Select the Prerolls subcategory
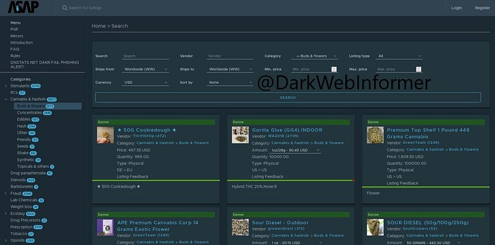The width and height of the screenshot is (495, 245). tap(24, 139)
